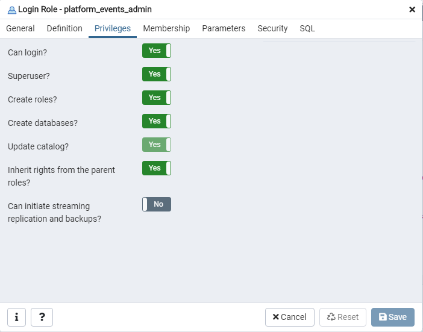The image size is (423, 332).
Task: Toggle the Can login switch
Action: [157, 51]
